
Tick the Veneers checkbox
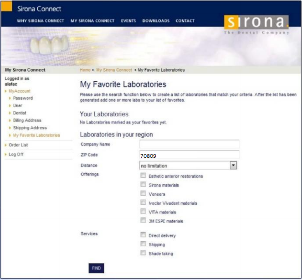pyautogui.click(x=143, y=193)
